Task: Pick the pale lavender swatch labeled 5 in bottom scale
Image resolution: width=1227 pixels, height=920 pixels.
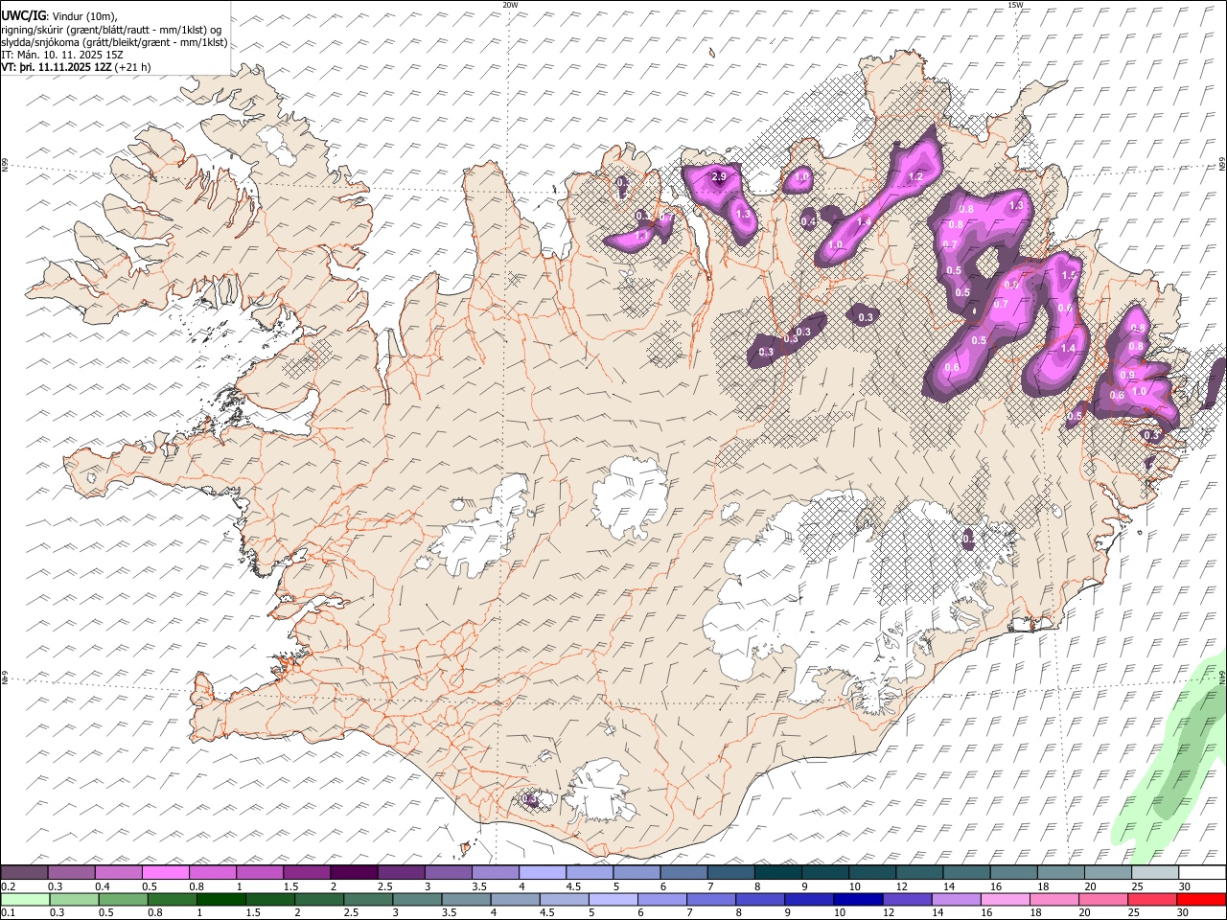Action: coord(613,899)
